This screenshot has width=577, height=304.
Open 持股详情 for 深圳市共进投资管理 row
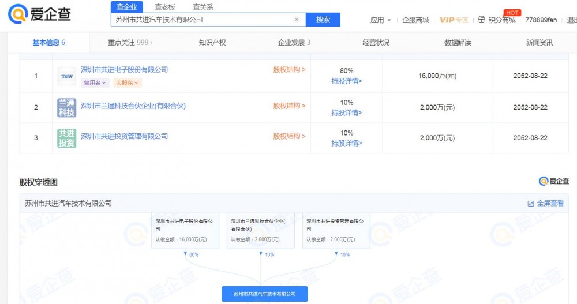coord(346,143)
